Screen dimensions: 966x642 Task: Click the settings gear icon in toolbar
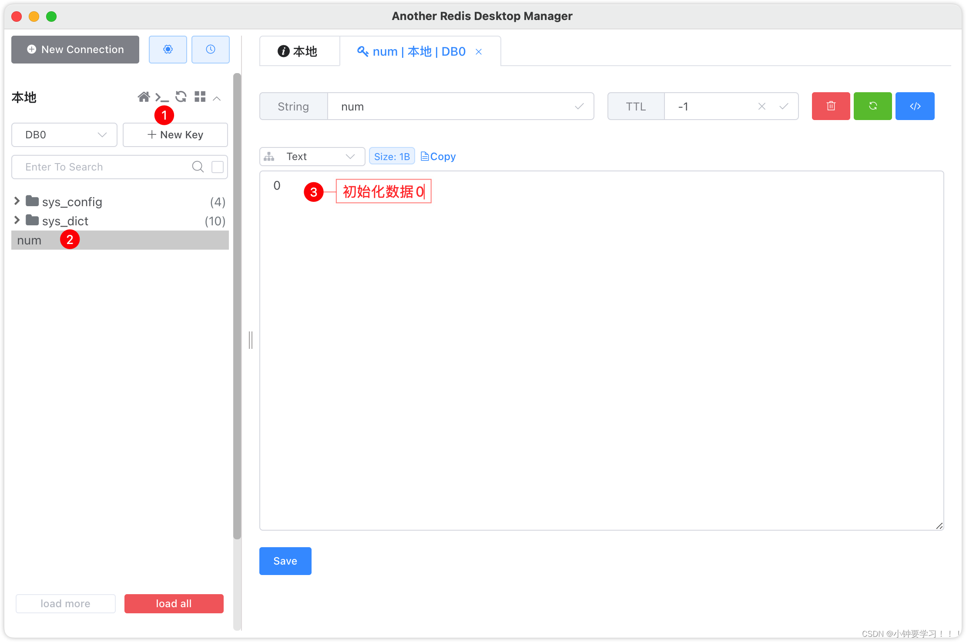168,49
